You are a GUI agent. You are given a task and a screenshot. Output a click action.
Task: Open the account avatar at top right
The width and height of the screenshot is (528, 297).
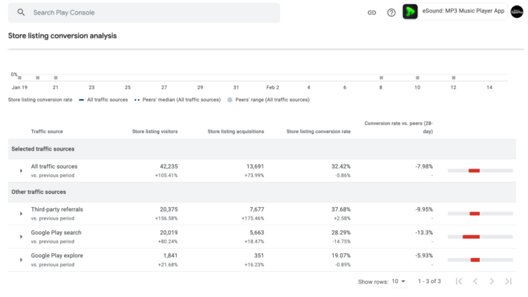tap(517, 12)
